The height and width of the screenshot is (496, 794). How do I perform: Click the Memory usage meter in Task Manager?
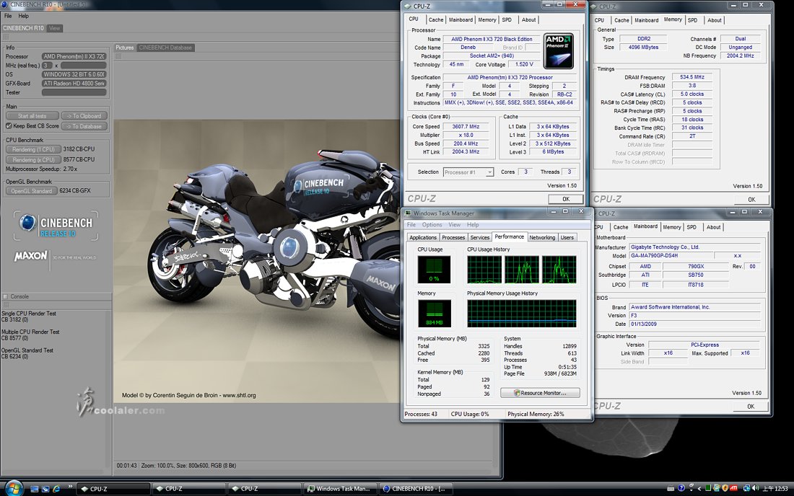pos(434,314)
